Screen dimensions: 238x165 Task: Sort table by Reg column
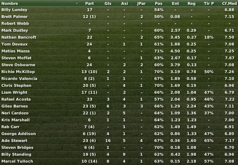pos(191,3)
